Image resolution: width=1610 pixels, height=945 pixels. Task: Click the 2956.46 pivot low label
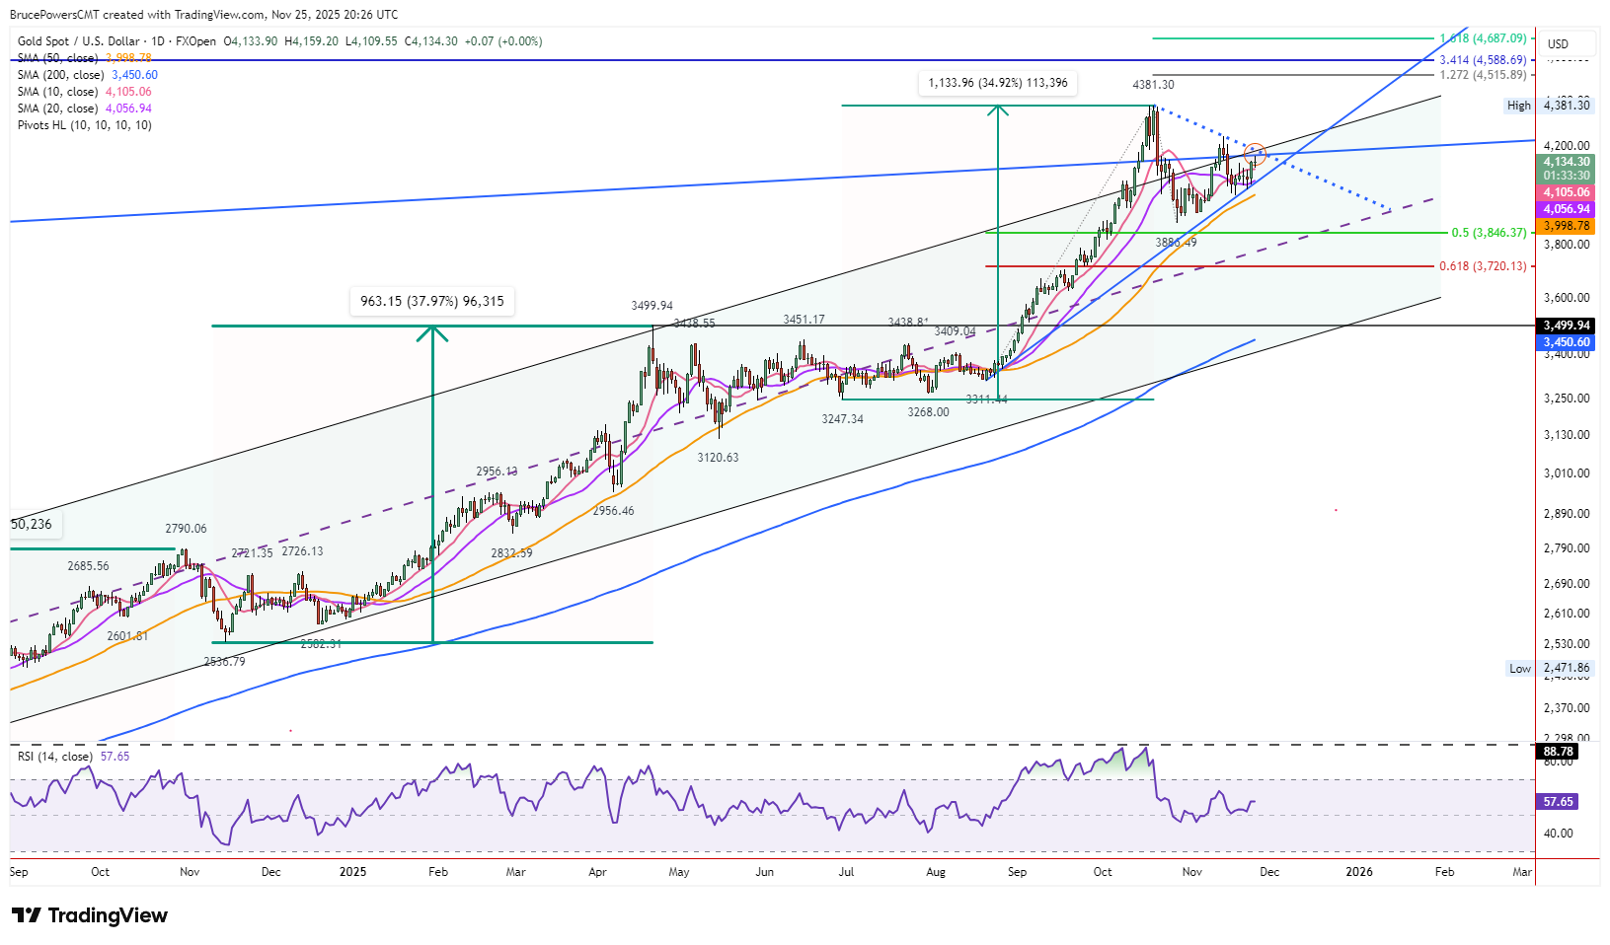tap(613, 511)
